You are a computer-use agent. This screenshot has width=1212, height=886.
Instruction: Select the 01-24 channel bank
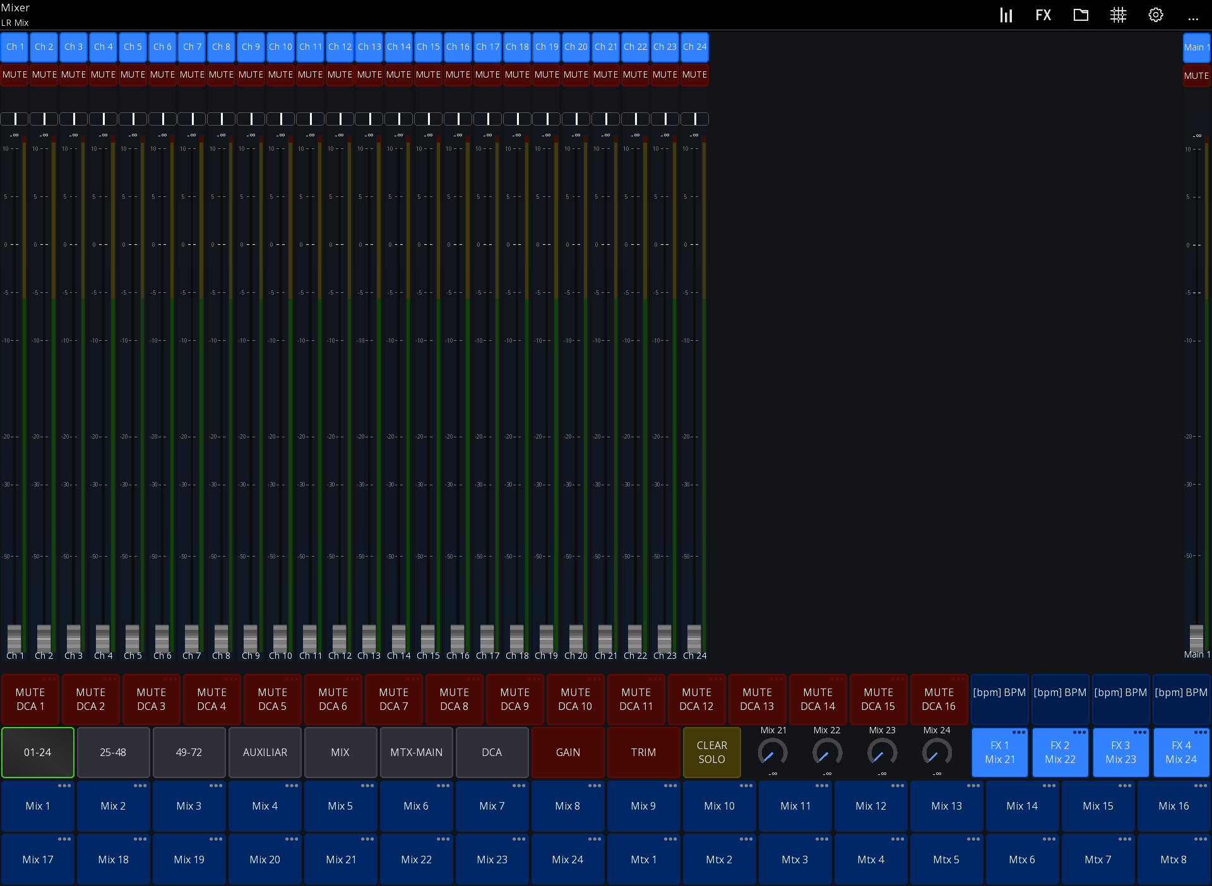pyautogui.click(x=37, y=752)
